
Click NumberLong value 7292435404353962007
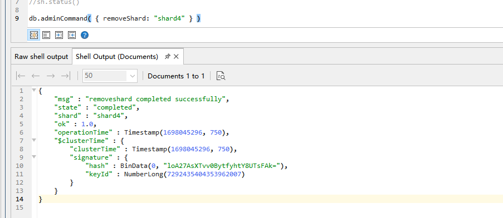pos(204,174)
